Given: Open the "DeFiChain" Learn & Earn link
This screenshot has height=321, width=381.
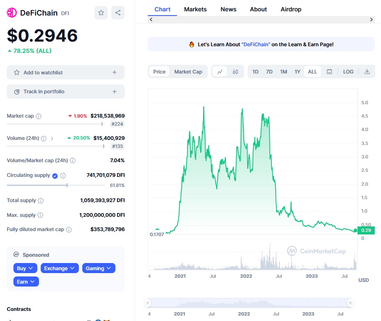Looking at the screenshot, I should click(256, 44).
